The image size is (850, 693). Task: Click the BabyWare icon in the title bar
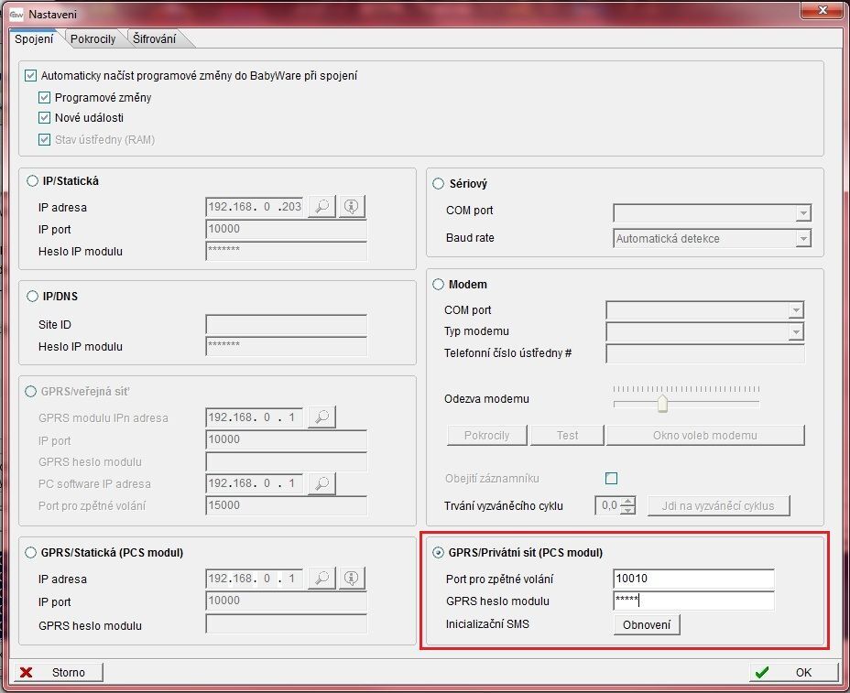(16, 14)
